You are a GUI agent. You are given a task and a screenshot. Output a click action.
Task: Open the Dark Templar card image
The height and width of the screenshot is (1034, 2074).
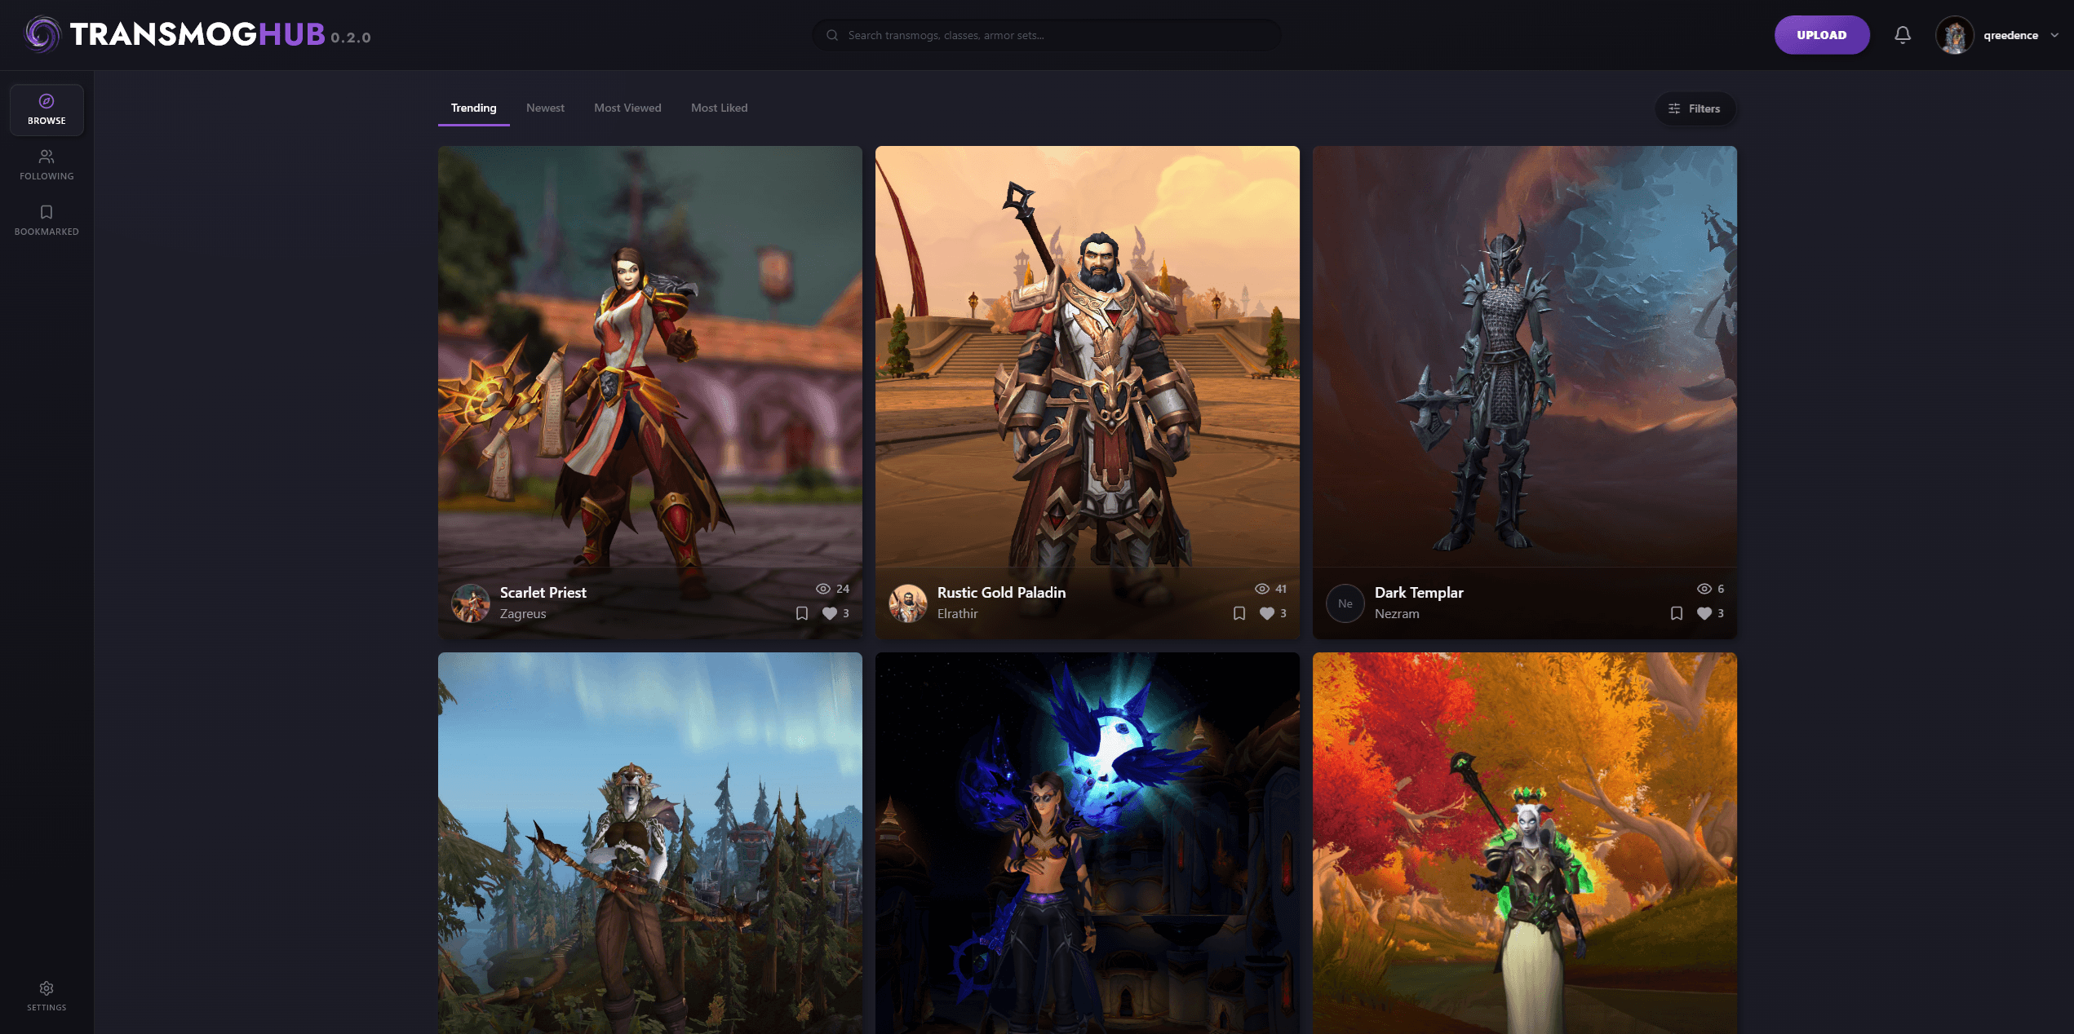point(1524,356)
